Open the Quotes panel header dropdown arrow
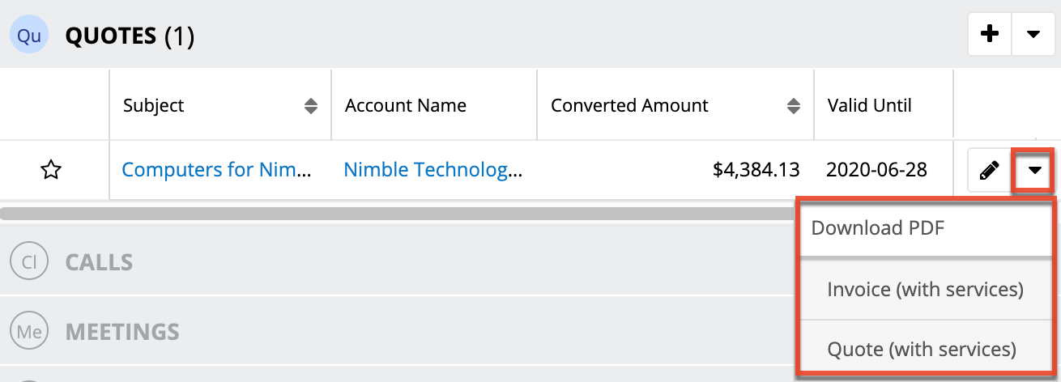 (1033, 34)
